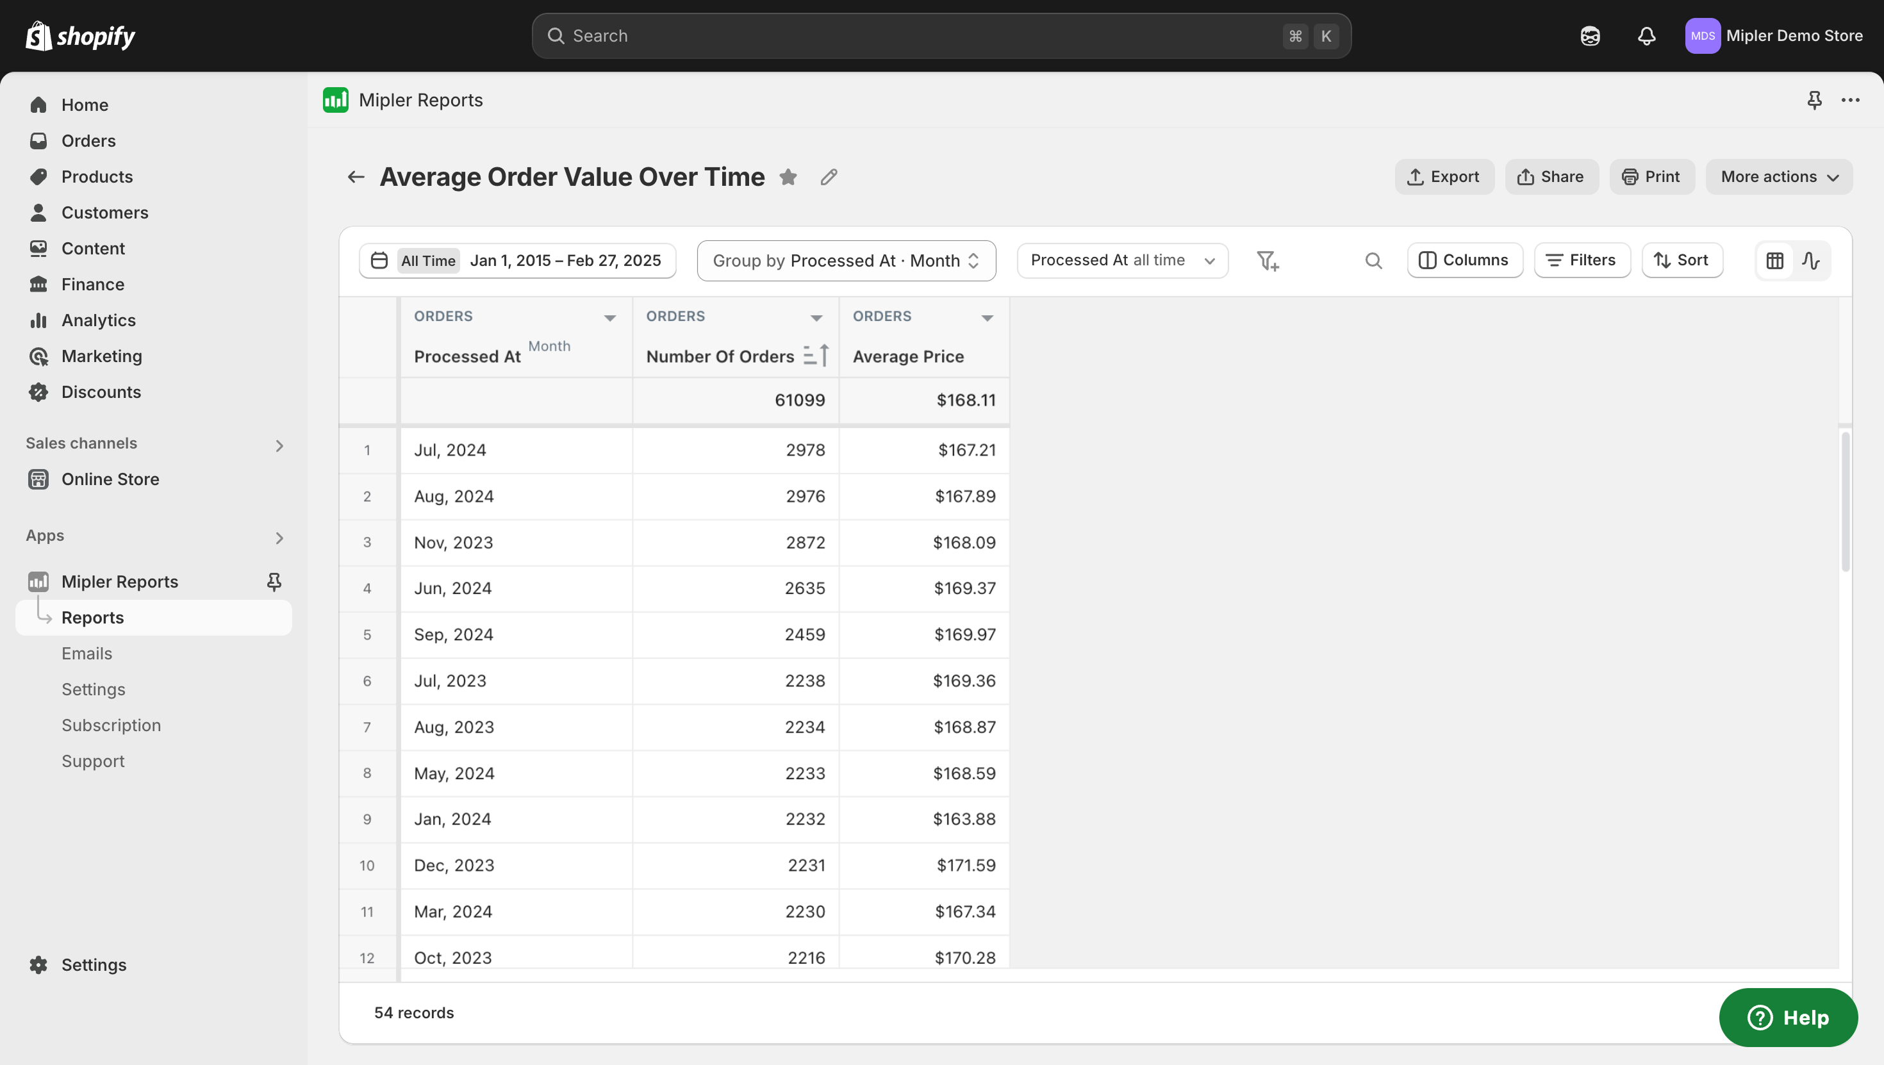Go to Emails under Mipler Reports
Screen dimensions: 1884x1065
[87, 653]
